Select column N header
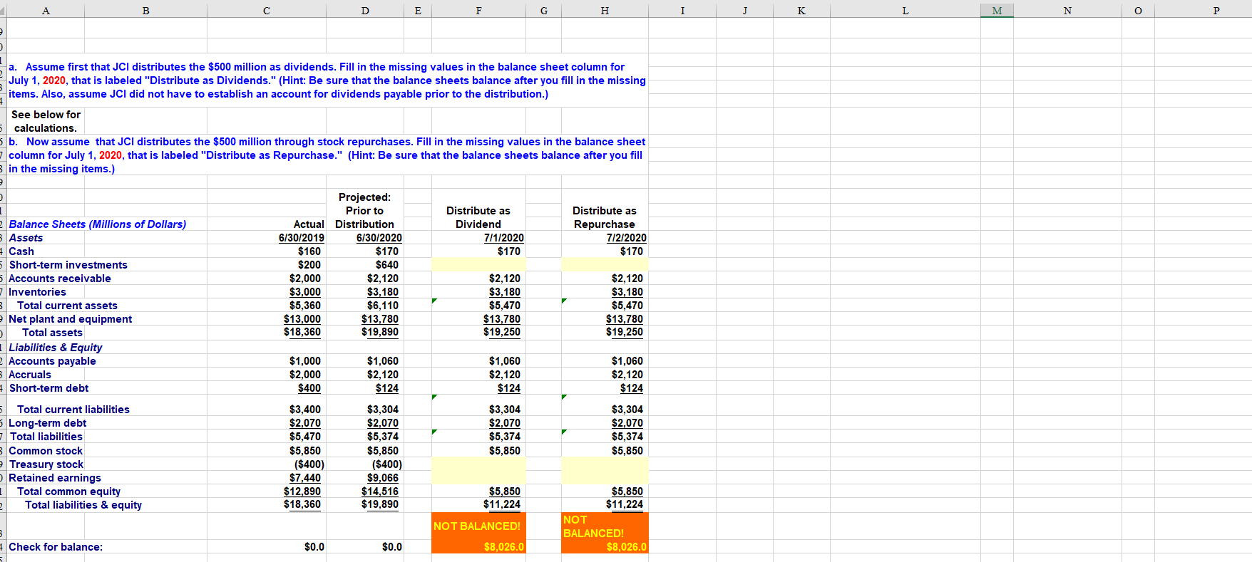The width and height of the screenshot is (1252, 562). click(x=1067, y=10)
